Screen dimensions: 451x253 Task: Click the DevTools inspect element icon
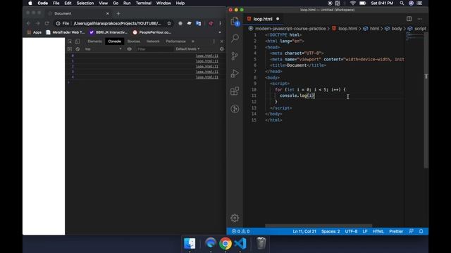[70, 41]
